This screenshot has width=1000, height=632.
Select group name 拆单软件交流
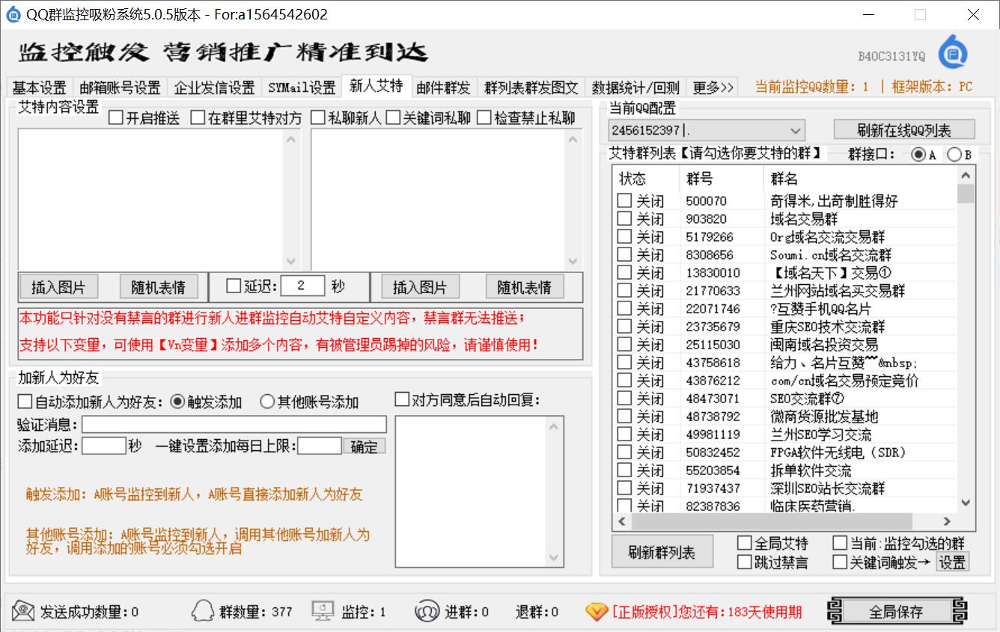pyautogui.click(x=811, y=470)
